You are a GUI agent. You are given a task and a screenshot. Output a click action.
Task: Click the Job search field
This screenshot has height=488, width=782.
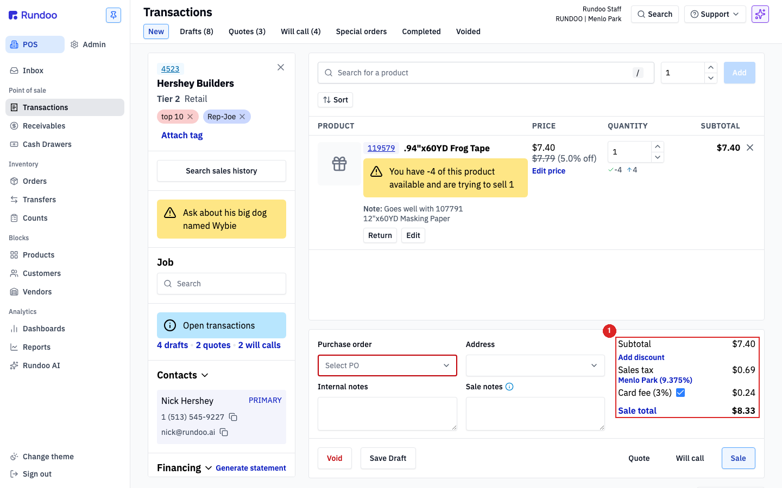(222, 284)
